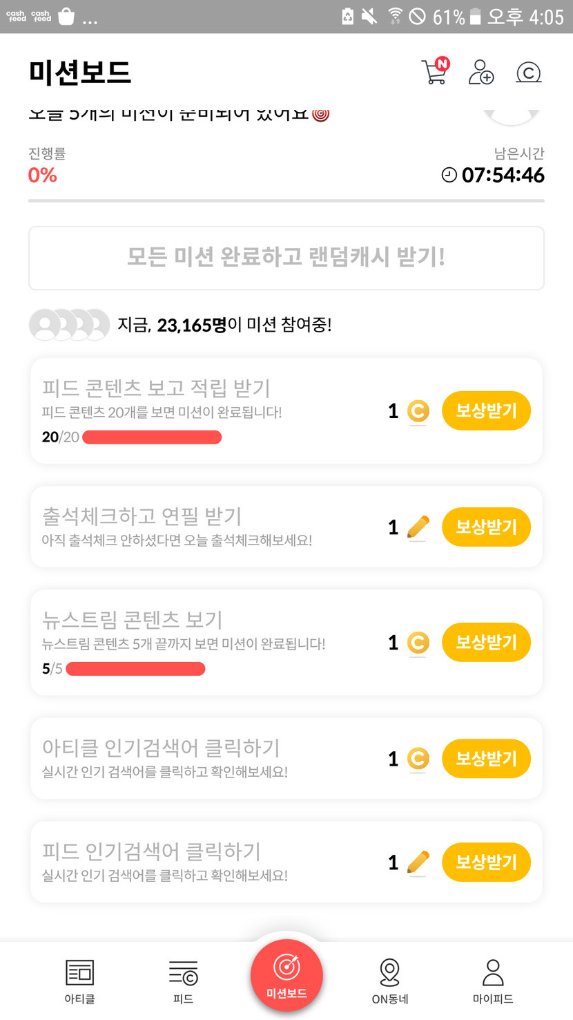573x1020 pixels.
Task: Tap 모든 미션 완료하고 랜덤캐시 받기 button
Action: point(286,258)
